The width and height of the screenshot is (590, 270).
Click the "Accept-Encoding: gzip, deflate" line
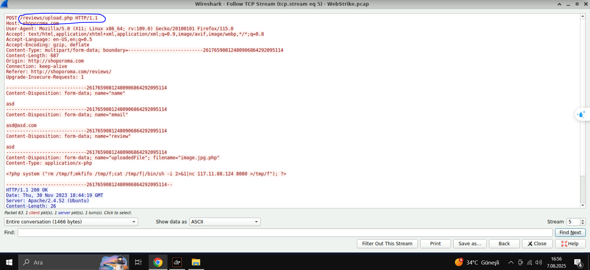tap(48, 45)
